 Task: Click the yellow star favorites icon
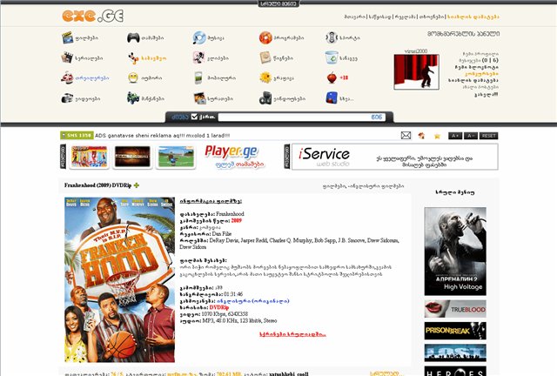[437, 136]
